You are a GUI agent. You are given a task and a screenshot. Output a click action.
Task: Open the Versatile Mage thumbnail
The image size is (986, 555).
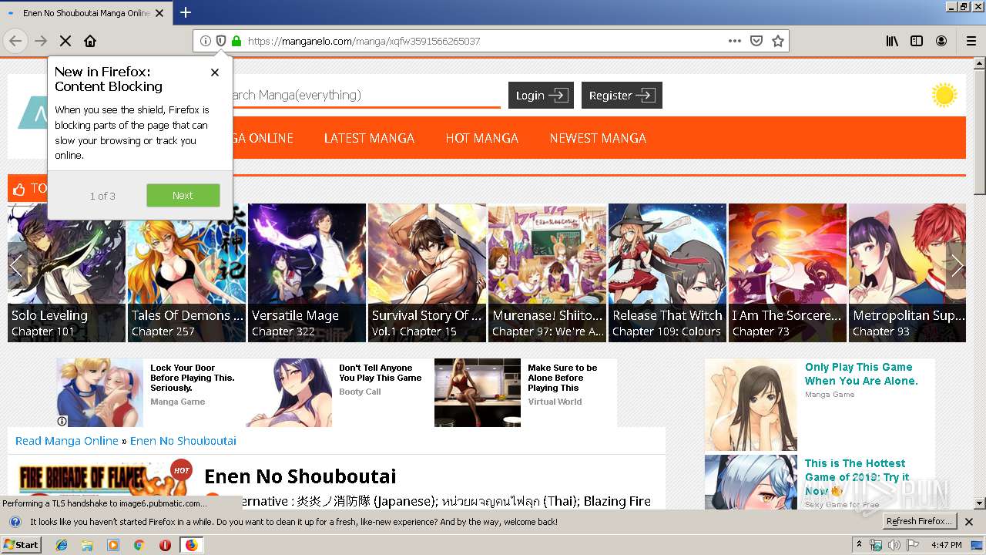coord(307,273)
